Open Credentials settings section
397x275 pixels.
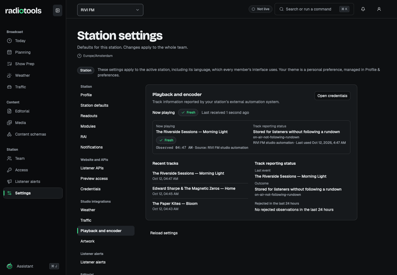coord(106,189)
